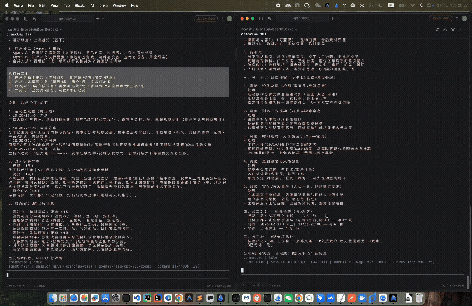Screen dimensions: 472x306
Task: Open a new tab with plus in left window
Action: pyautogui.click(x=98, y=19)
